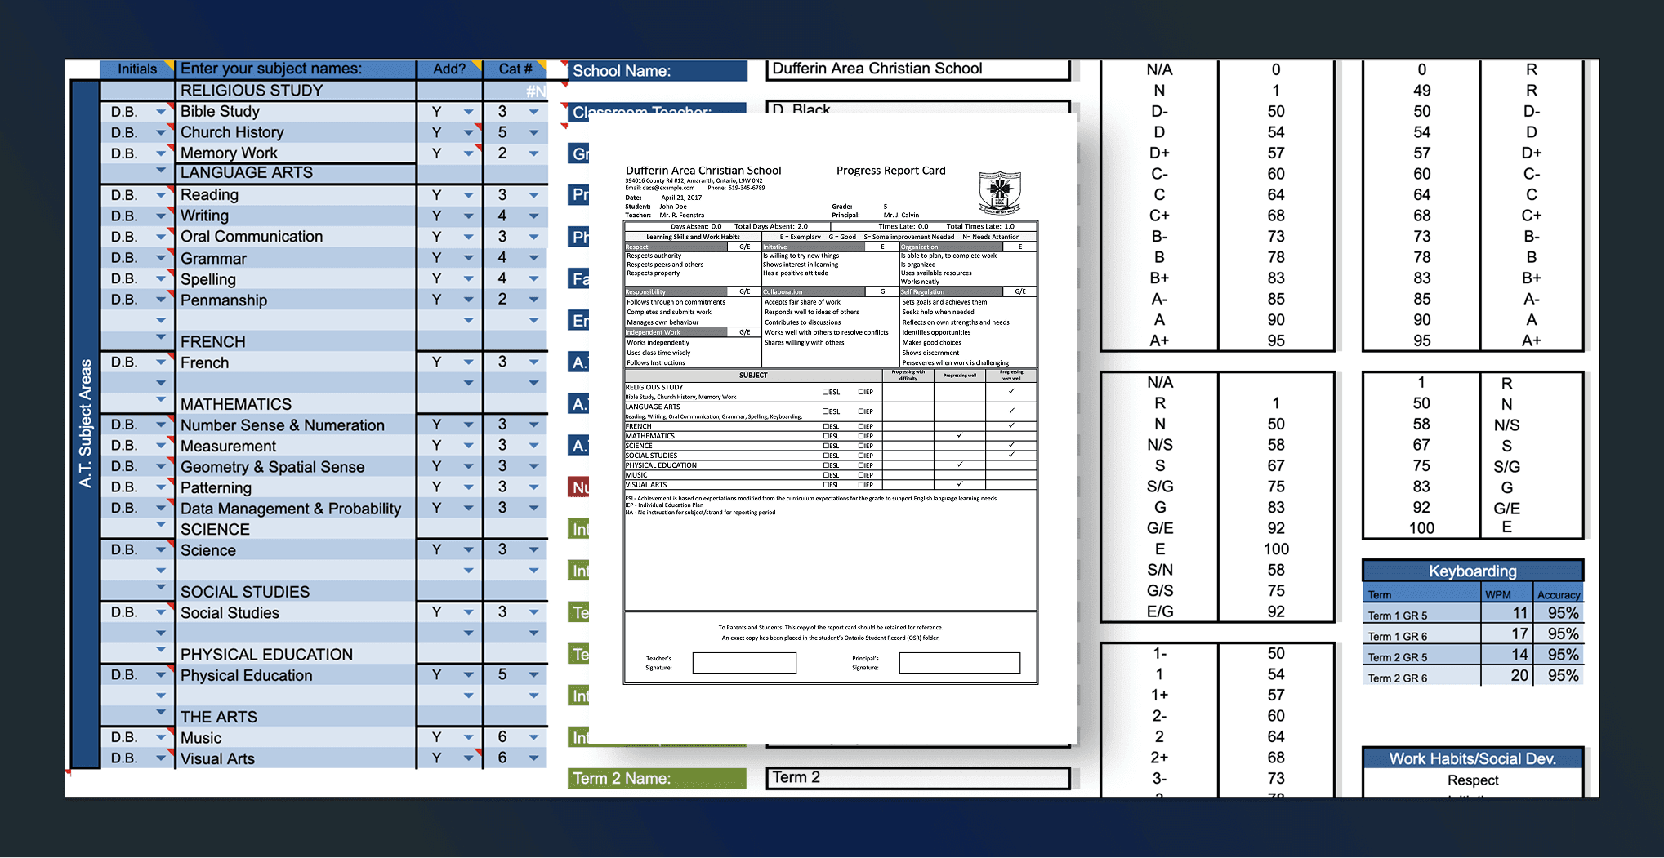Open the Add? dropdown for Bible Study
The height and width of the screenshot is (858, 1664).
pyautogui.click(x=467, y=111)
